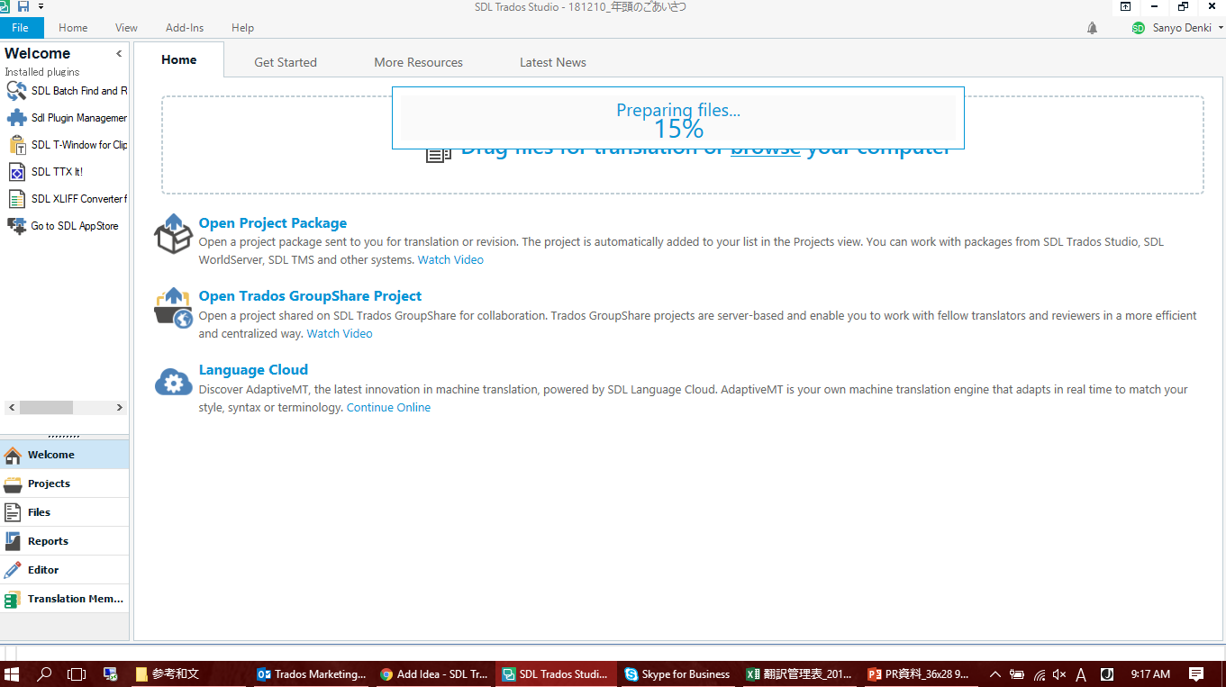The height and width of the screenshot is (687, 1226).
Task: Click the SDL T-Window for Clipboard icon
Action: click(16, 145)
